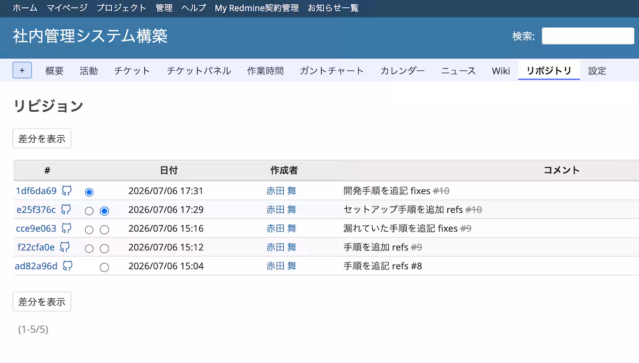Viewport: 639px width, 363px height.
Task: Open 管理 in top menu
Action: pos(164,8)
